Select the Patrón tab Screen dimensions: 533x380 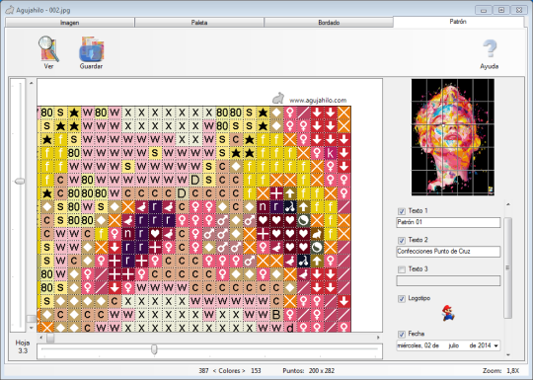[458, 22]
